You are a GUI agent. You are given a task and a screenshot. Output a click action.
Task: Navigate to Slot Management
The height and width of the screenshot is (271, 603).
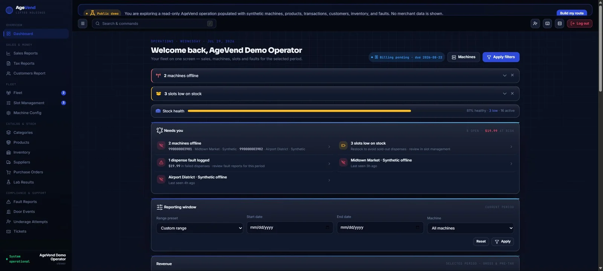click(36, 103)
